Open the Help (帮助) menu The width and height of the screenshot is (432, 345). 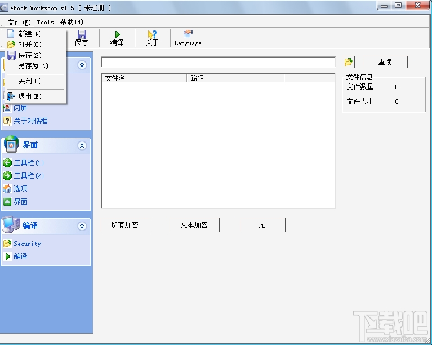click(x=72, y=22)
